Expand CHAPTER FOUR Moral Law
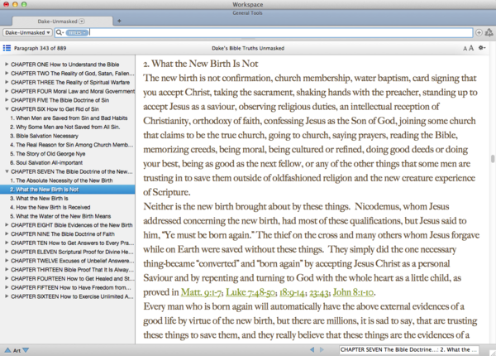Screen dimensions: 496x356 [x=7, y=90]
